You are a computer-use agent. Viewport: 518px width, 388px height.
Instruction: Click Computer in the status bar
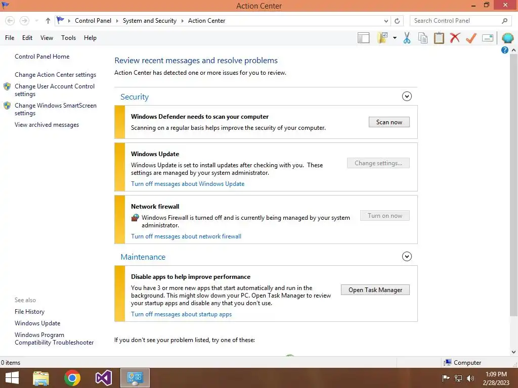[x=462, y=362]
